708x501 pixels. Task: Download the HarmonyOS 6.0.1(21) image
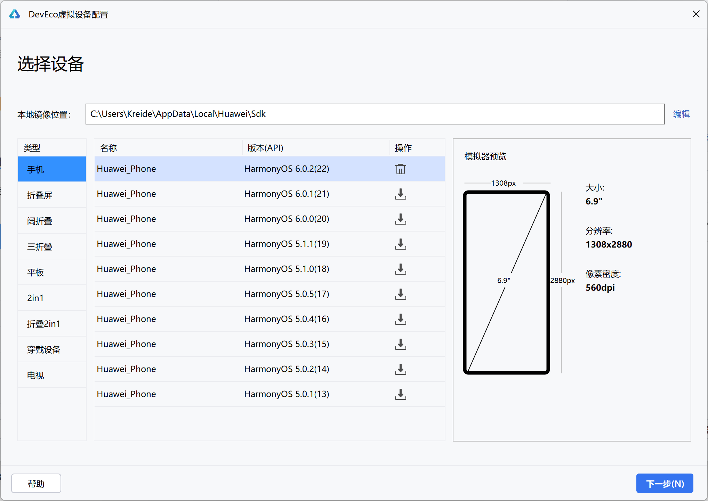click(x=400, y=194)
